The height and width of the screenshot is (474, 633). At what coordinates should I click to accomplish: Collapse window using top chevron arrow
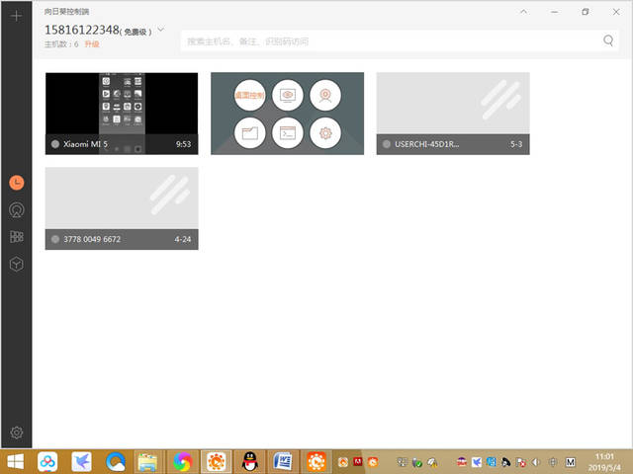tap(523, 12)
